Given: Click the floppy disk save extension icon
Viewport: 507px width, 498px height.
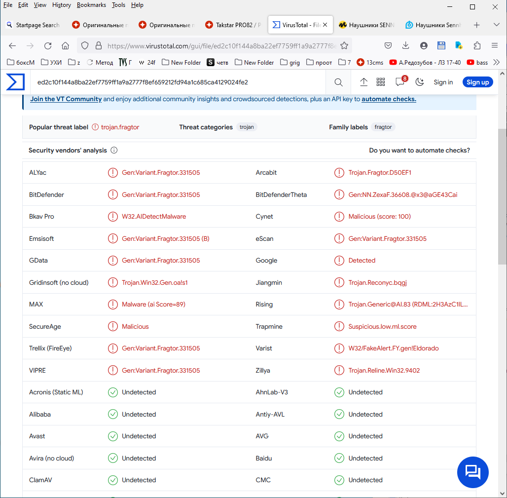Looking at the screenshot, I should [441, 45].
